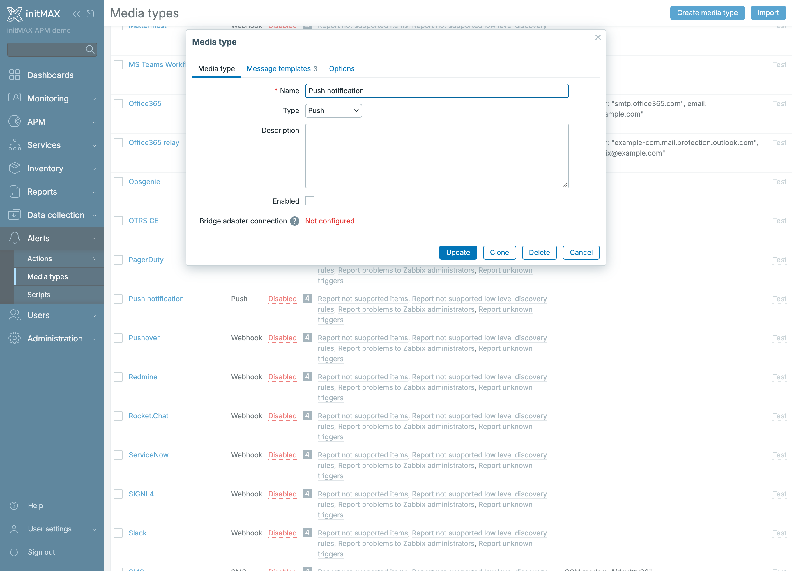Collapse the sidebar with double-arrow icon
792x571 pixels.
pyautogui.click(x=76, y=14)
